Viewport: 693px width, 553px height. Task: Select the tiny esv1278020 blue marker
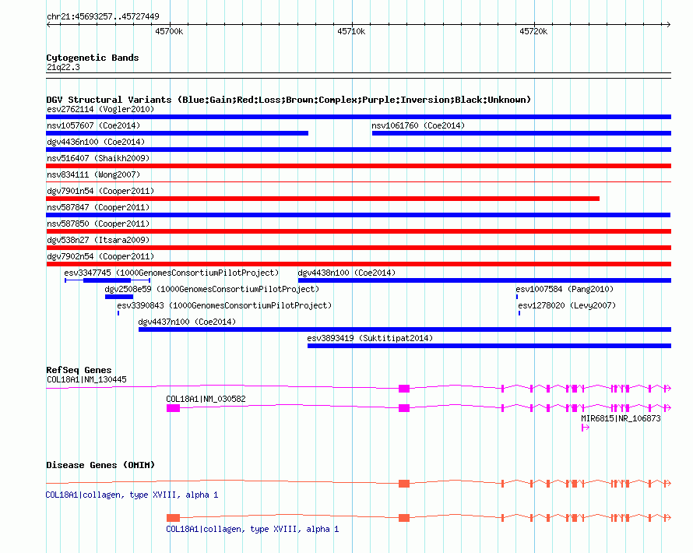(519, 313)
